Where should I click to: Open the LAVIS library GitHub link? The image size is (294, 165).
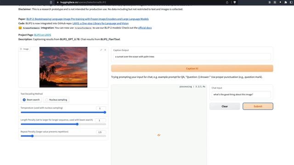(x=101, y=23)
